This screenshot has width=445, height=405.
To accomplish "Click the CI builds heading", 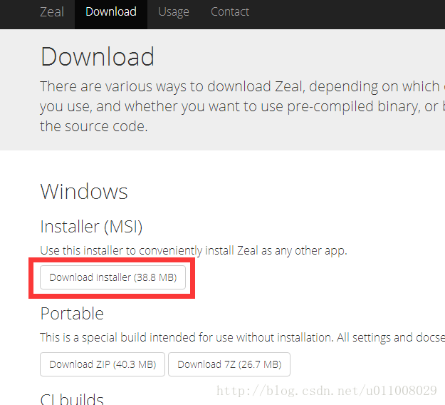I will coord(72,399).
